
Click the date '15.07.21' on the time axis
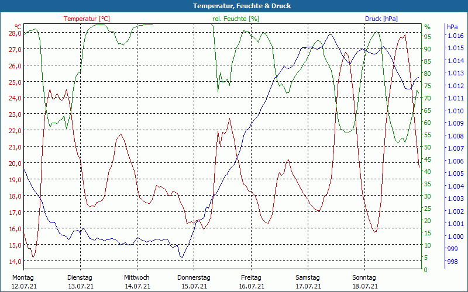point(194,286)
